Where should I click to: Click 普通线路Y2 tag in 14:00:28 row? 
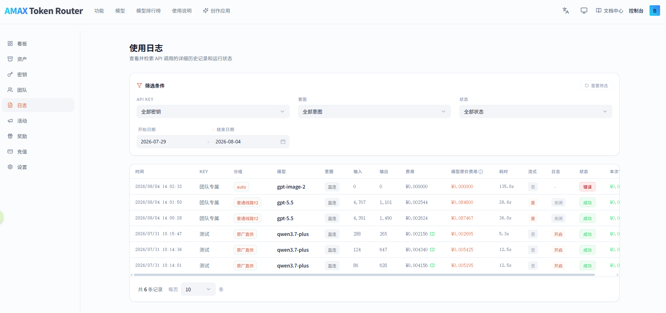pos(247,218)
